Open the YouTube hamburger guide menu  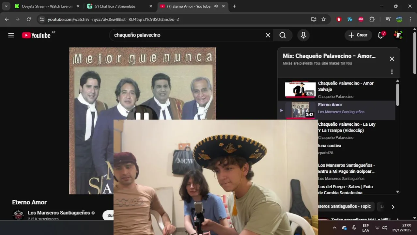(11, 35)
